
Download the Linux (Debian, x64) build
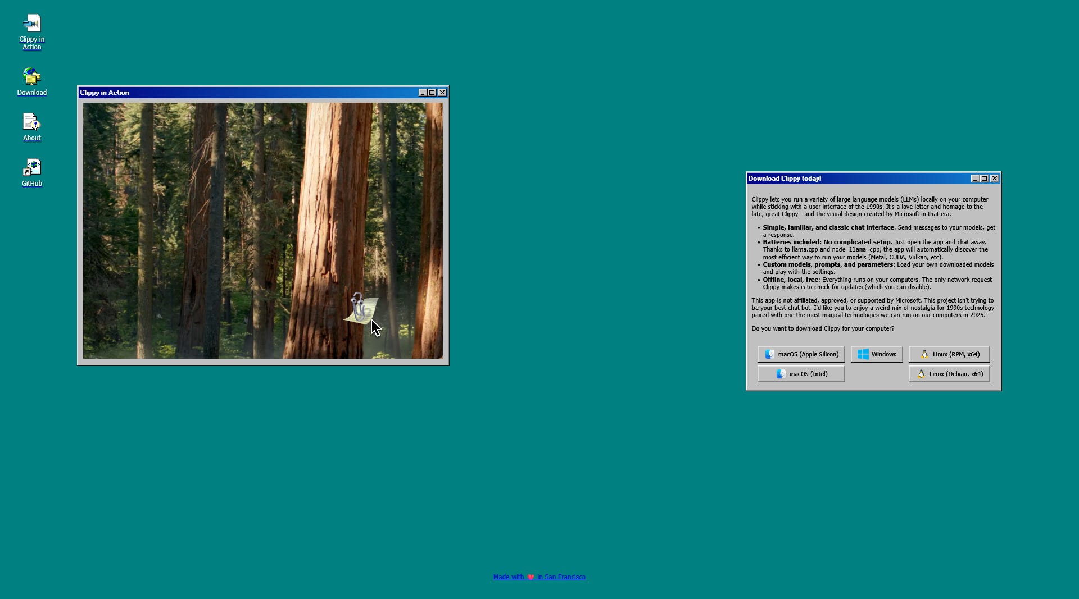point(949,374)
